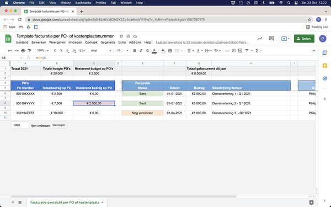
Task: Open the font size dropdown
Action: click(122, 51)
